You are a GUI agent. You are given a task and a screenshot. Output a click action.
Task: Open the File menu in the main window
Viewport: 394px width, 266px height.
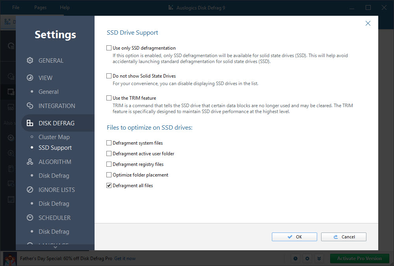pyautogui.click(x=16, y=7)
